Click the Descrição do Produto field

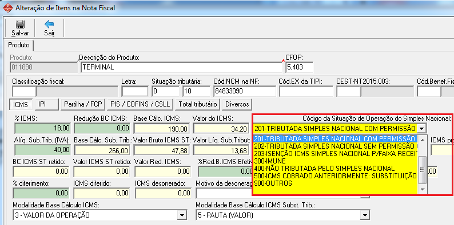(181, 67)
